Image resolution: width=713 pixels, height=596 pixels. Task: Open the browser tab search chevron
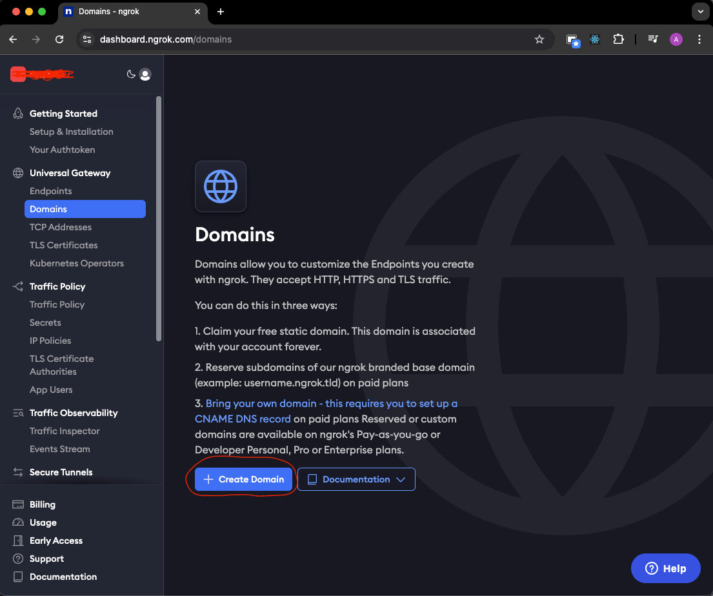[x=701, y=12]
